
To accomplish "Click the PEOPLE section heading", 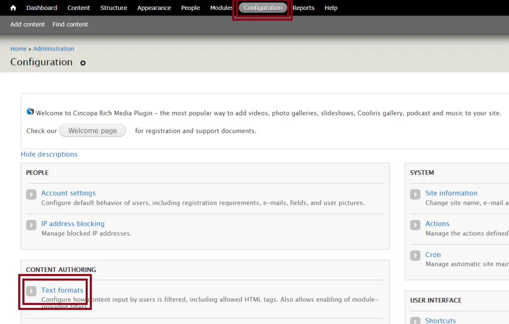I will [37, 173].
